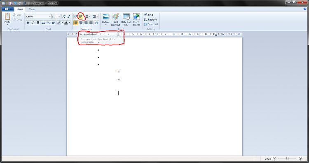Open the font size dropdown
This screenshot has height=163, width=309.
pos(59,16)
